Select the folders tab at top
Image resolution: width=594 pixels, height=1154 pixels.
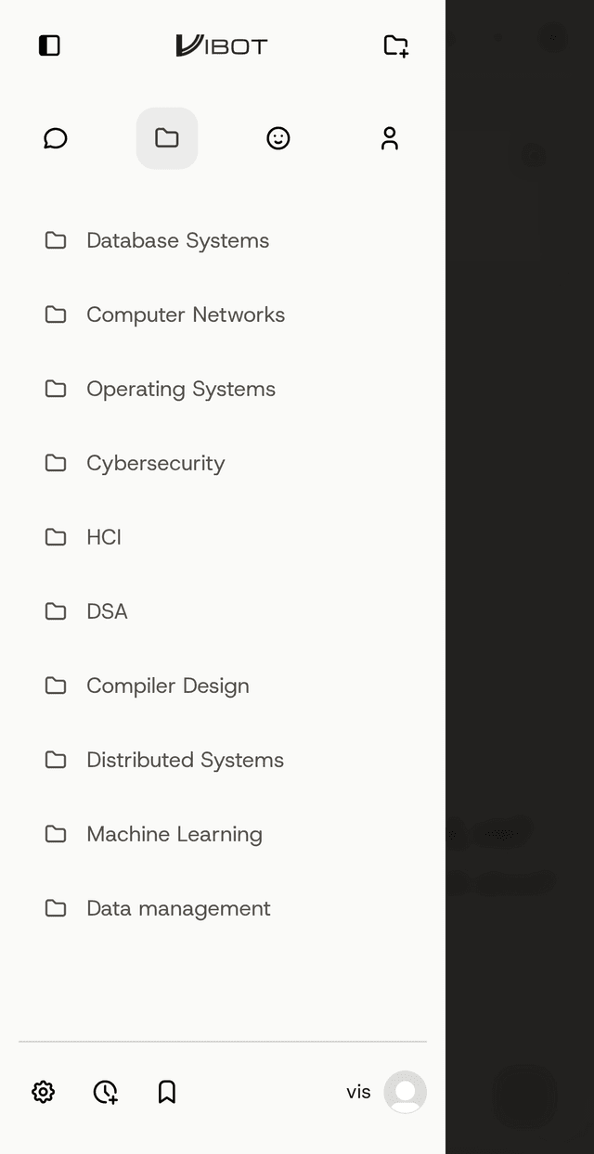[167, 138]
